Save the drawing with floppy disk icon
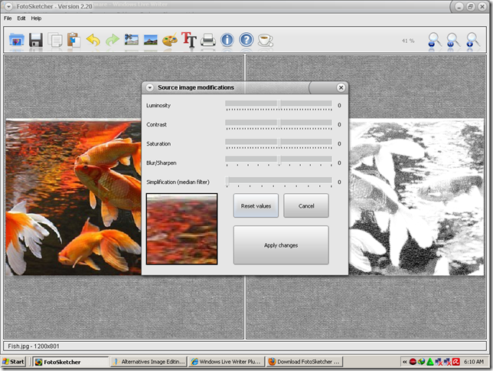This screenshot has width=493, height=371. [x=36, y=40]
